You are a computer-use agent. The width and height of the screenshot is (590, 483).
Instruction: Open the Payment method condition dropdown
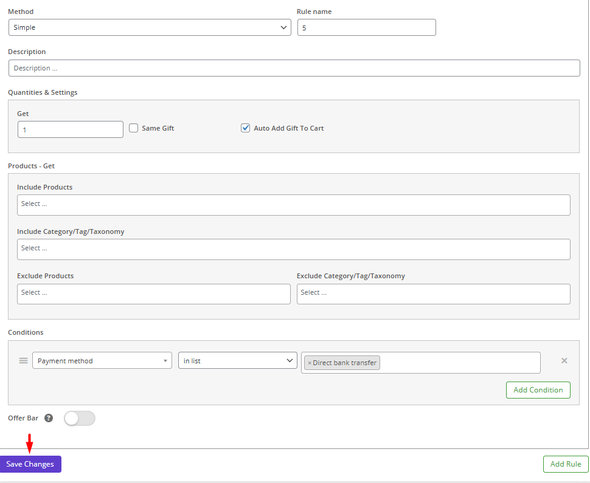tap(102, 360)
